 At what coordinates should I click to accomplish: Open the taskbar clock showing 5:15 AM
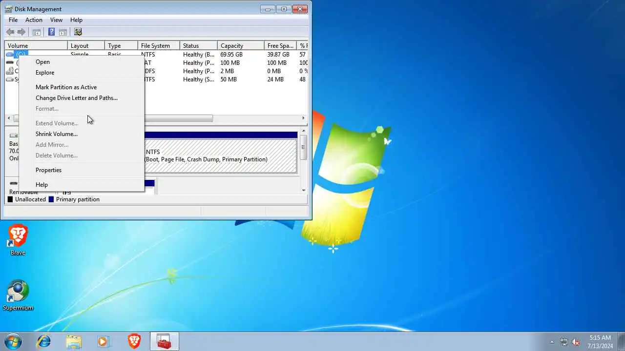coord(600,341)
